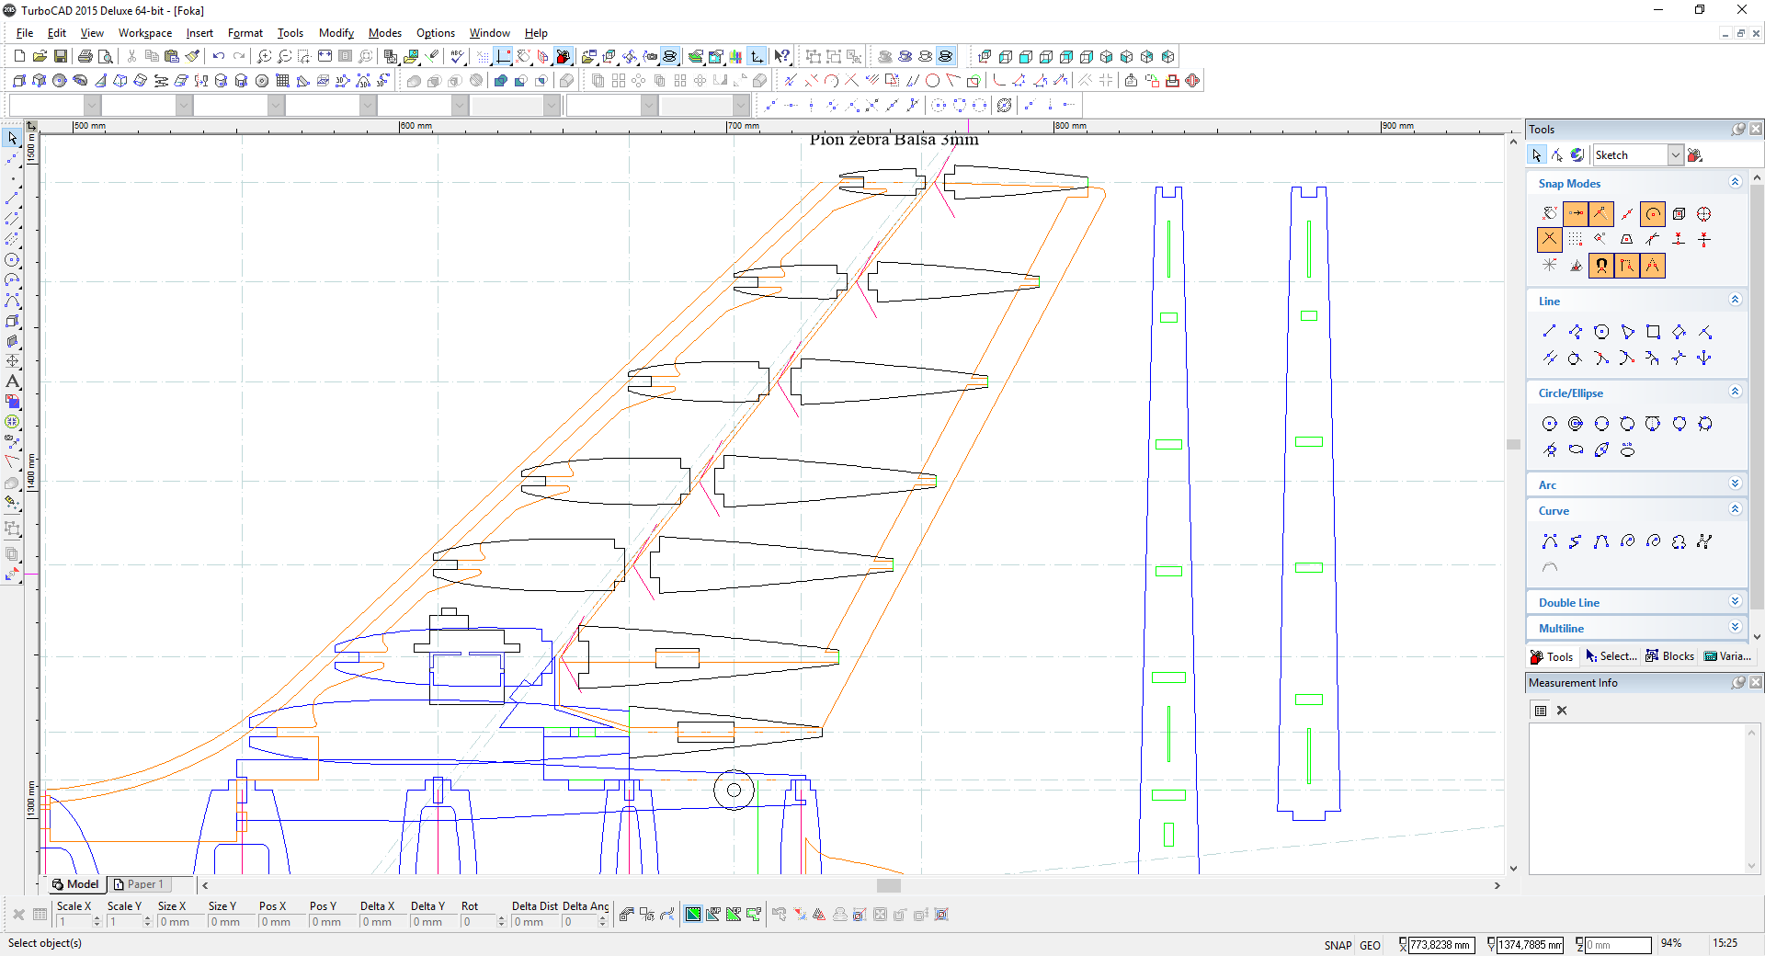
Task: Click the spell check ABC icon
Action: (x=457, y=56)
